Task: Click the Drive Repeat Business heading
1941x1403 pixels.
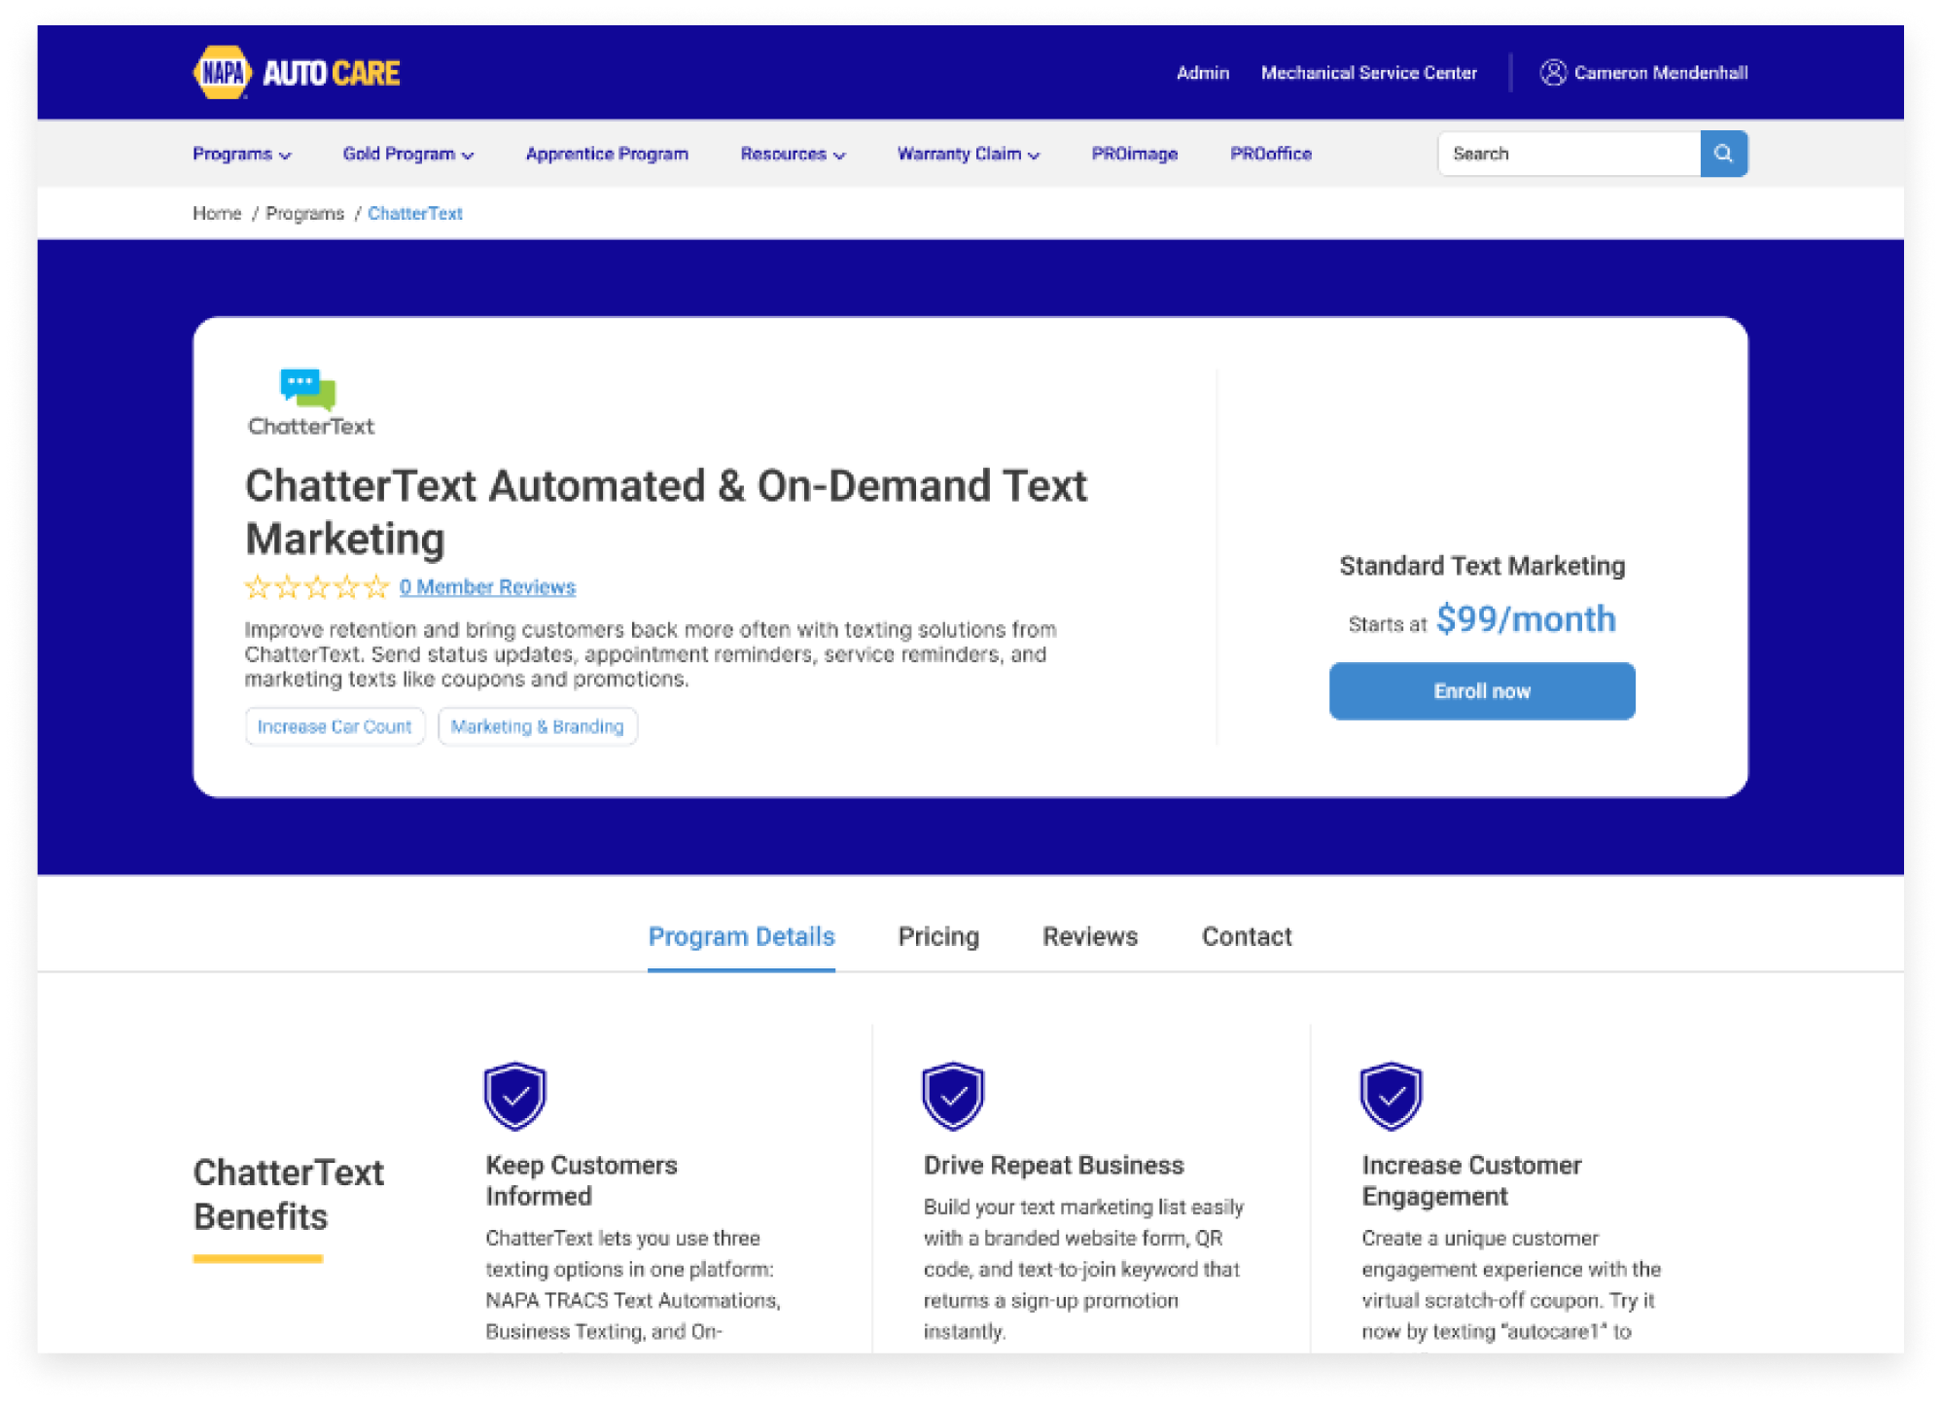Action: coord(1054,1165)
